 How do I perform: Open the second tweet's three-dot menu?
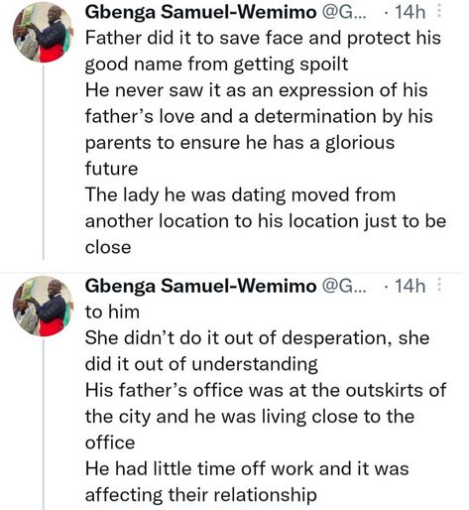439,285
